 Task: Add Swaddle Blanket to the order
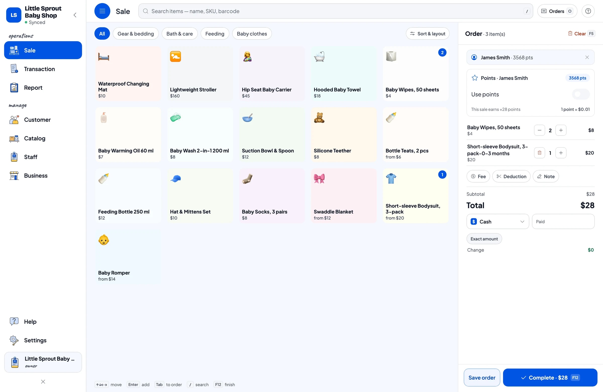click(x=343, y=196)
